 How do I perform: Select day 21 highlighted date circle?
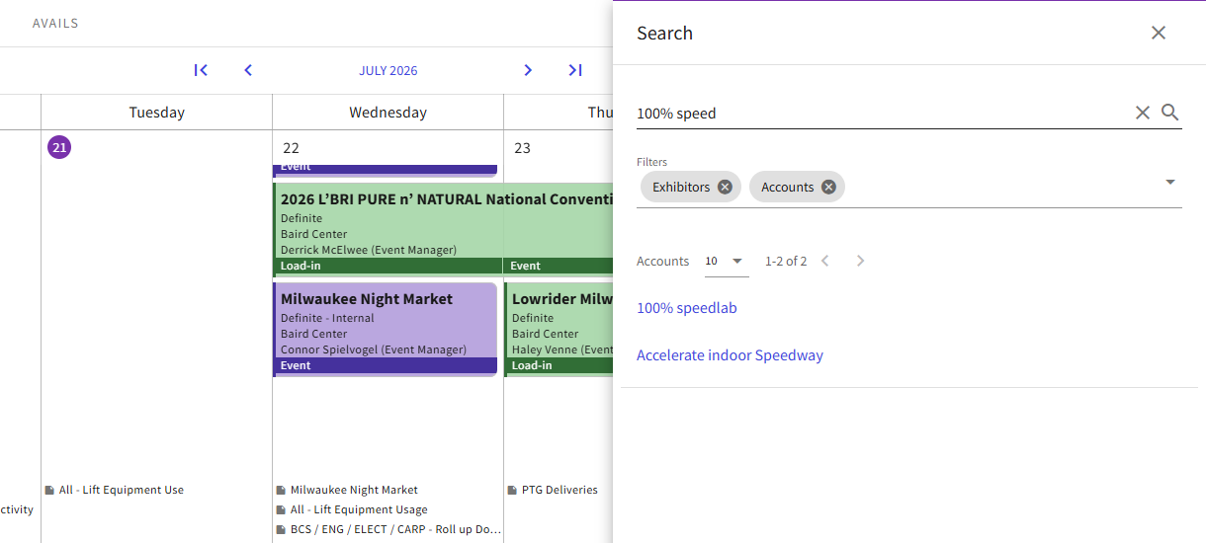click(59, 147)
